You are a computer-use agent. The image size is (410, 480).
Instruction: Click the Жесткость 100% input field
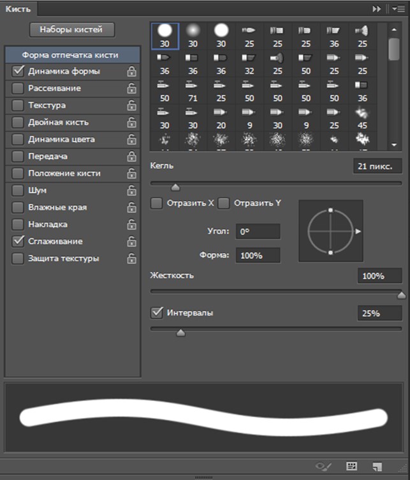pyautogui.click(x=379, y=276)
